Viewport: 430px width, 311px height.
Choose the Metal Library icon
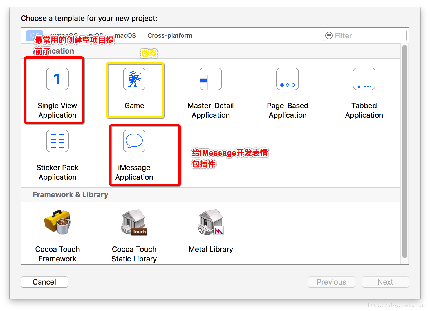point(211,222)
